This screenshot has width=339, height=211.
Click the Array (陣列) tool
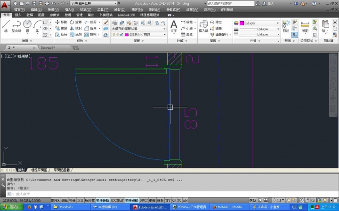coord(90,34)
